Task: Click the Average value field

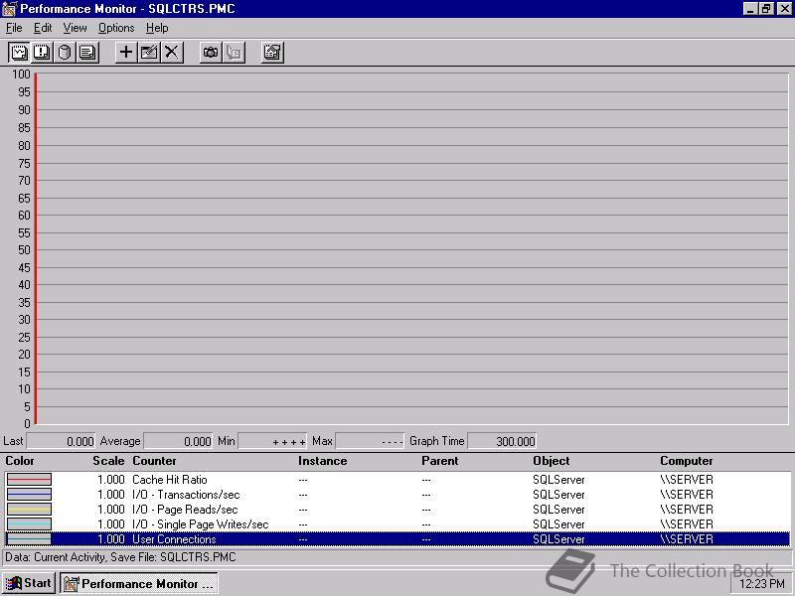Action: click(x=178, y=441)
